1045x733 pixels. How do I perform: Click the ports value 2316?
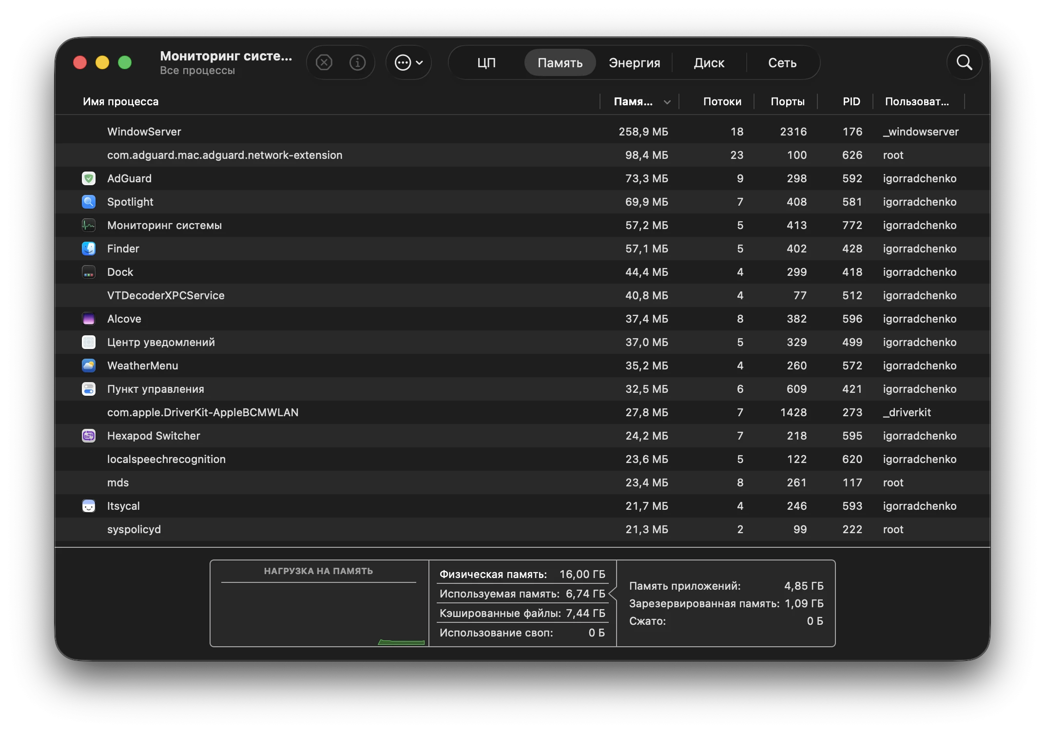pyautogui.click(x=793, y=132)
